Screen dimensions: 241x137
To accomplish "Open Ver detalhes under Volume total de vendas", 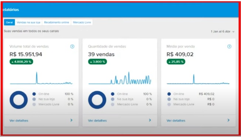I will [x=19, y=120].
